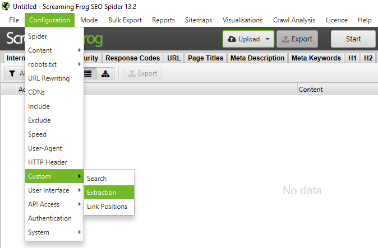Choose Extraction in Custom submenu
The image size is (378, 248).
(x=109, y=192)
